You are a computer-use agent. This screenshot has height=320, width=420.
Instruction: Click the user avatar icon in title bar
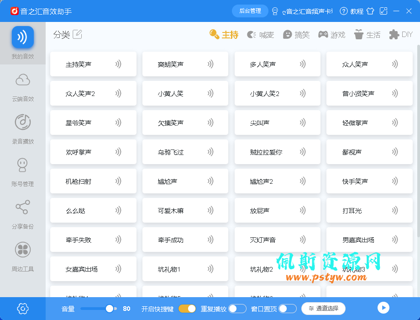[x=275, y=11]
